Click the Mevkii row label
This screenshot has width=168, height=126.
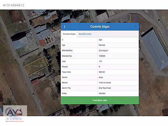[65, 83]
